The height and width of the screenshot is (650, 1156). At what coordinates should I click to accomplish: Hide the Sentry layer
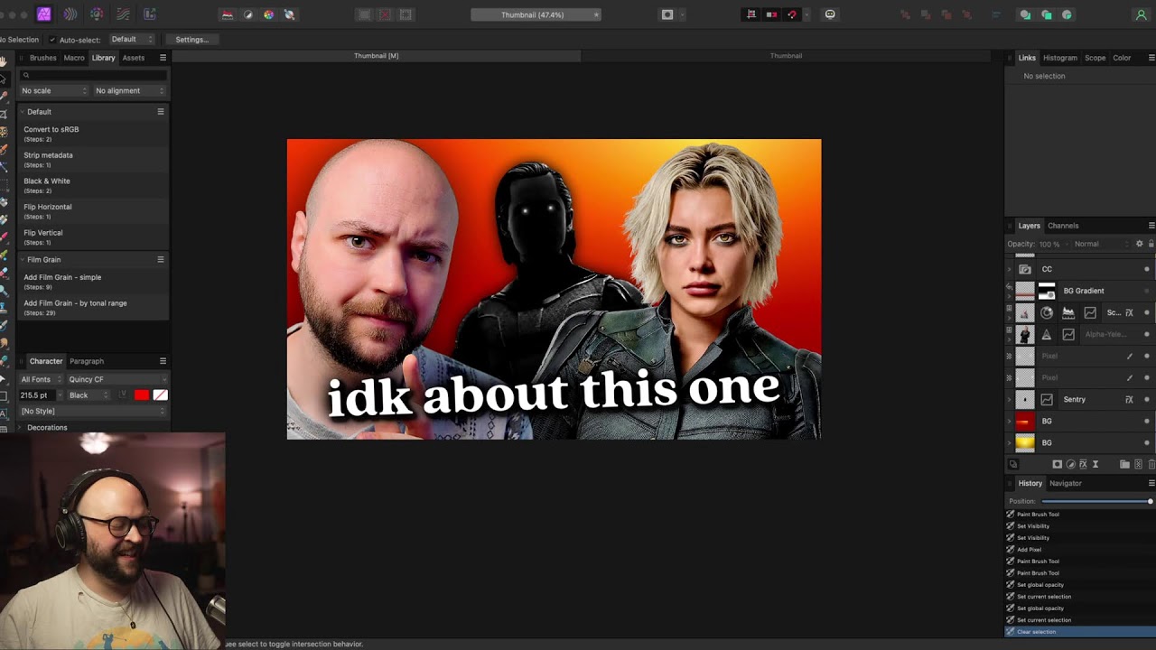[x=1147, y=399]
